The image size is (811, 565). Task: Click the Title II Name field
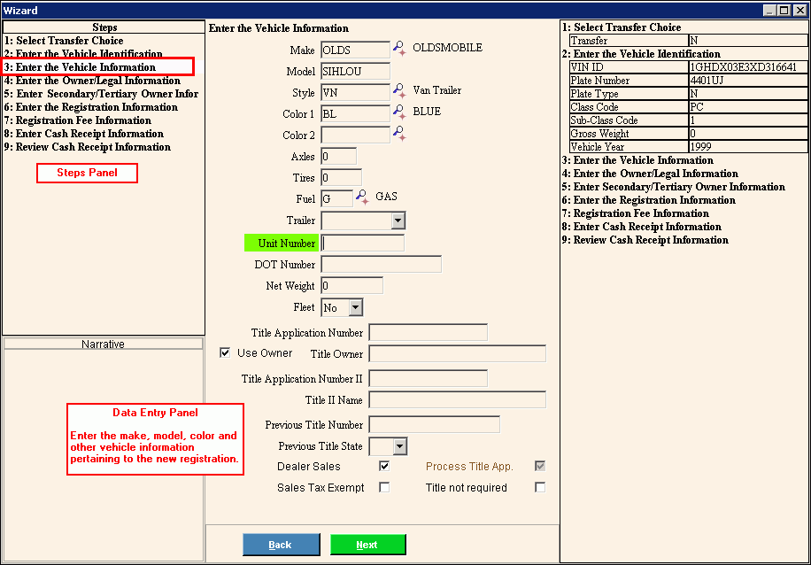(457, 400)
